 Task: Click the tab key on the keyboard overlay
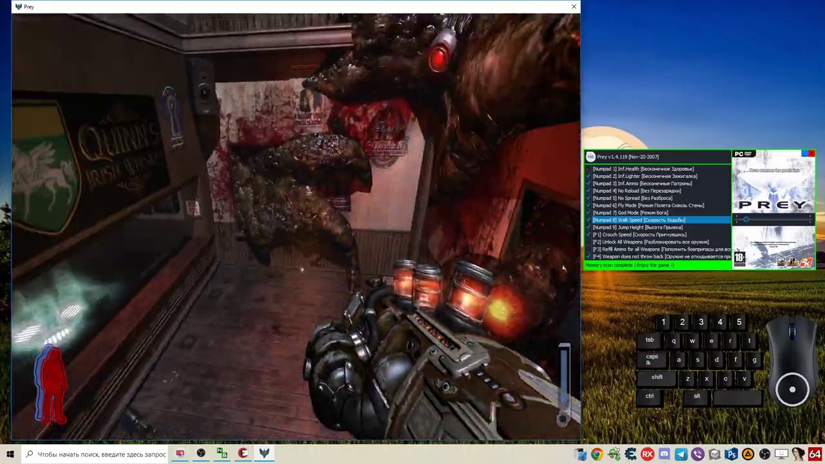[x=650, y=340]
